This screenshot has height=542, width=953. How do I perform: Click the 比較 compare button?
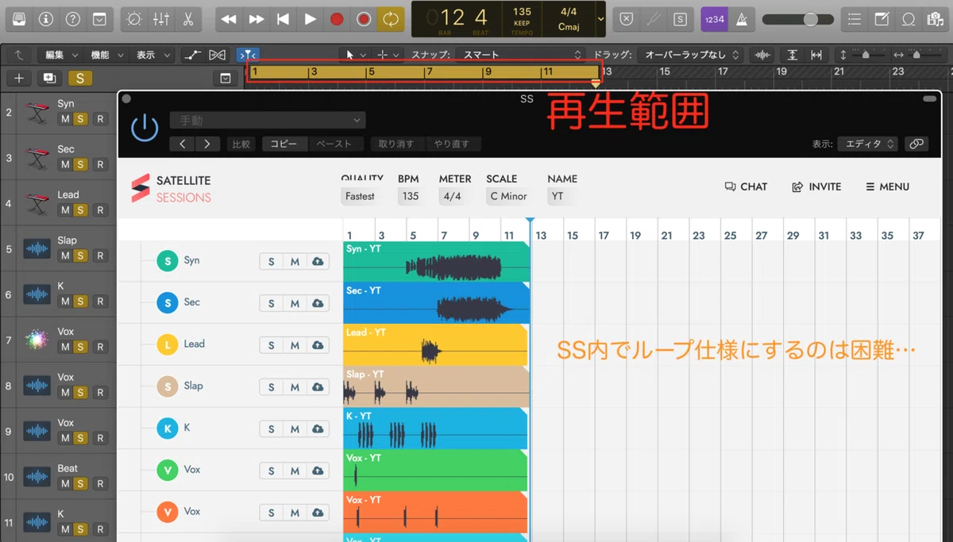[x=241, y=144]
